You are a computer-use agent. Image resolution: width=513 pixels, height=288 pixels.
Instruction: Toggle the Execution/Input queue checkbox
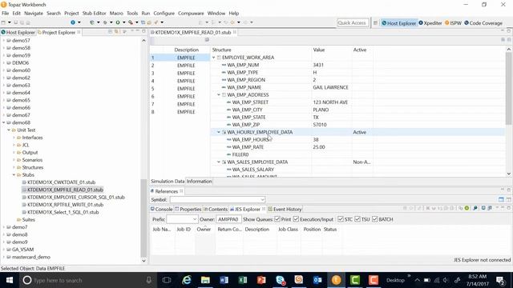(x=296, y=219)
